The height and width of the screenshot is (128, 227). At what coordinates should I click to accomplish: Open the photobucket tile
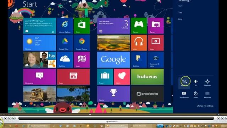pos(147,94)
